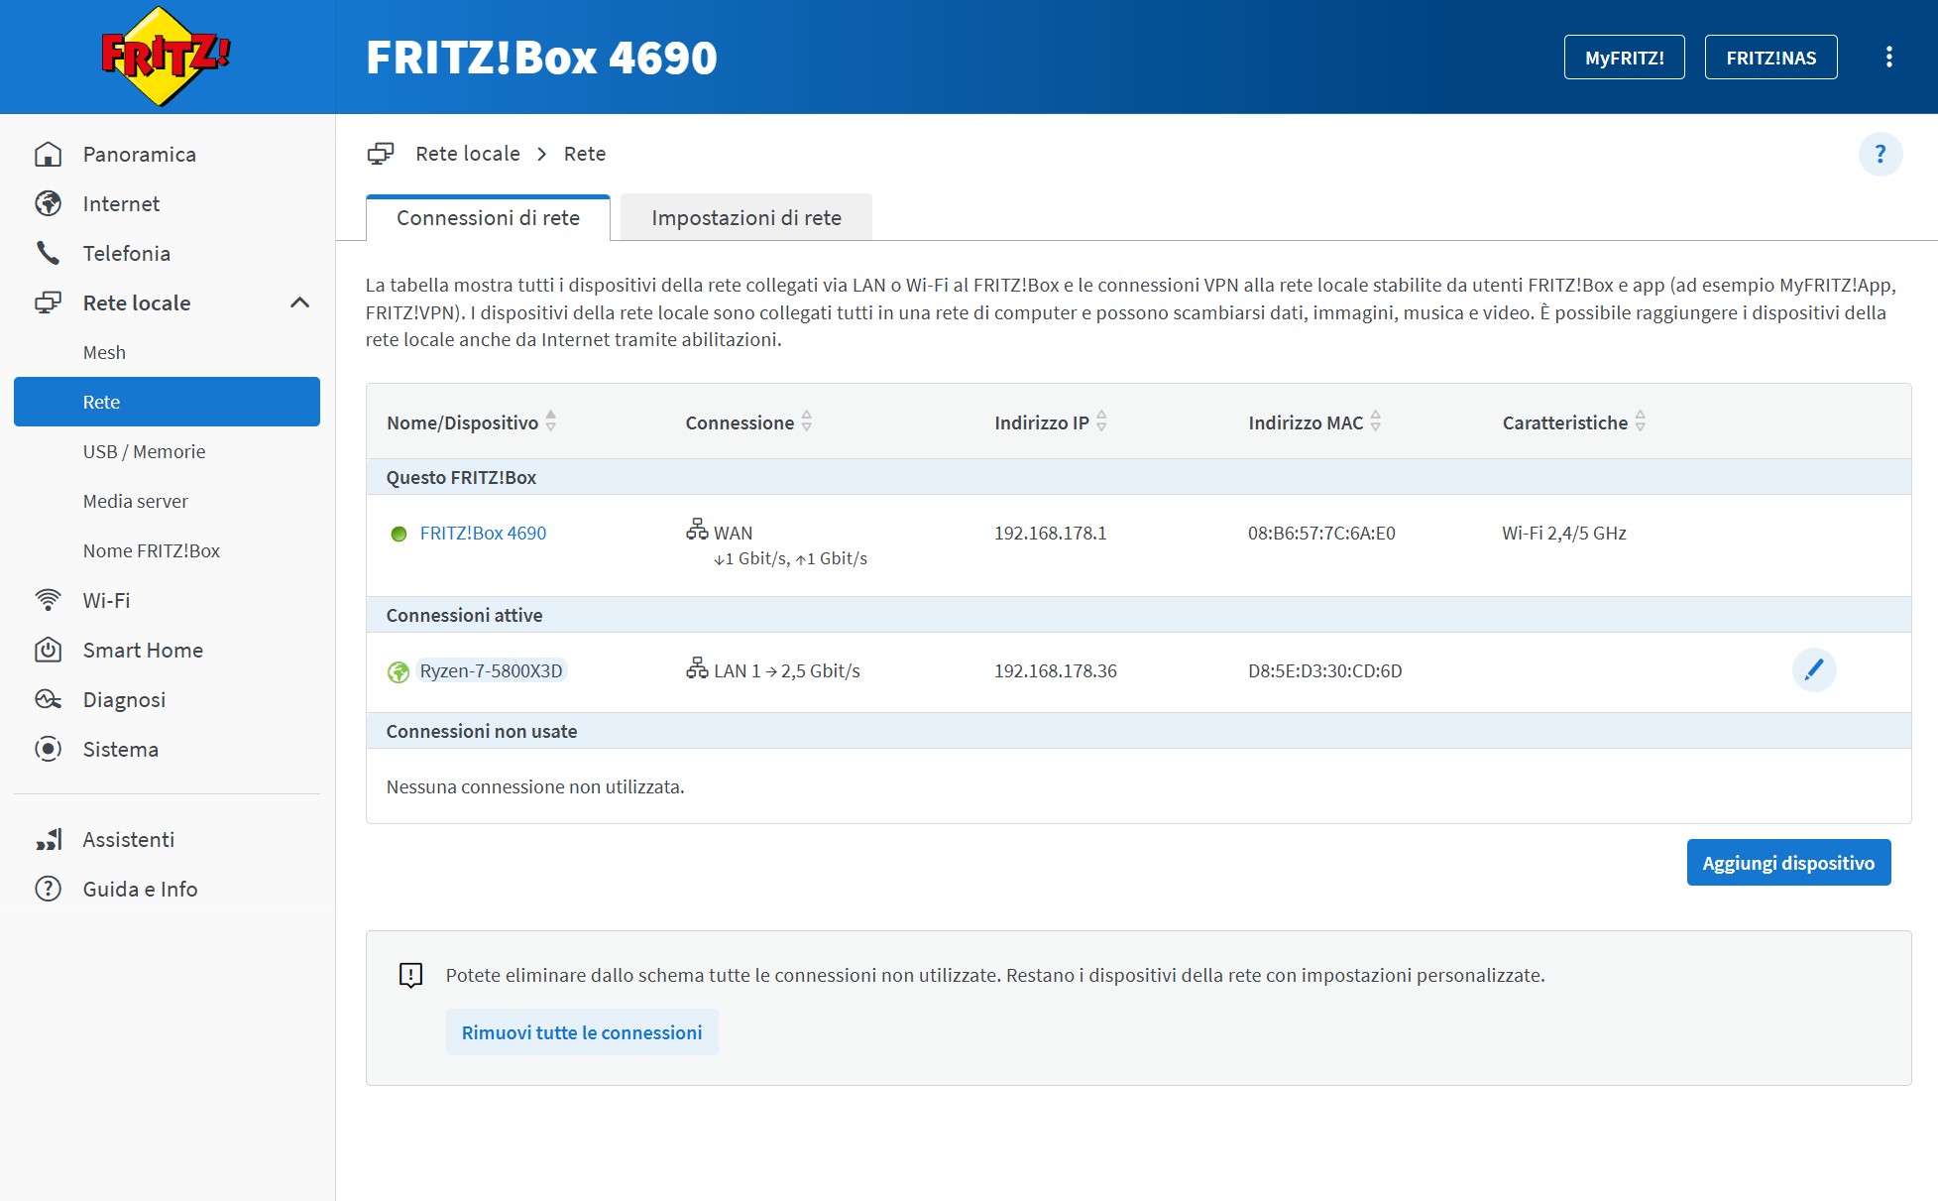Screen dimensions: 1938x1201
Task: Switch to Impostazioni di rete tab
Action: (746, 218)
